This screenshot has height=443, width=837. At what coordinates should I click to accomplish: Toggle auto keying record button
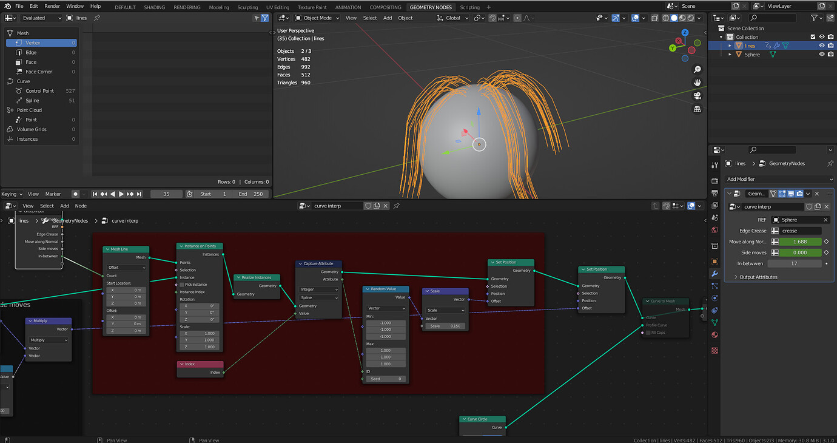pos(75,194)
